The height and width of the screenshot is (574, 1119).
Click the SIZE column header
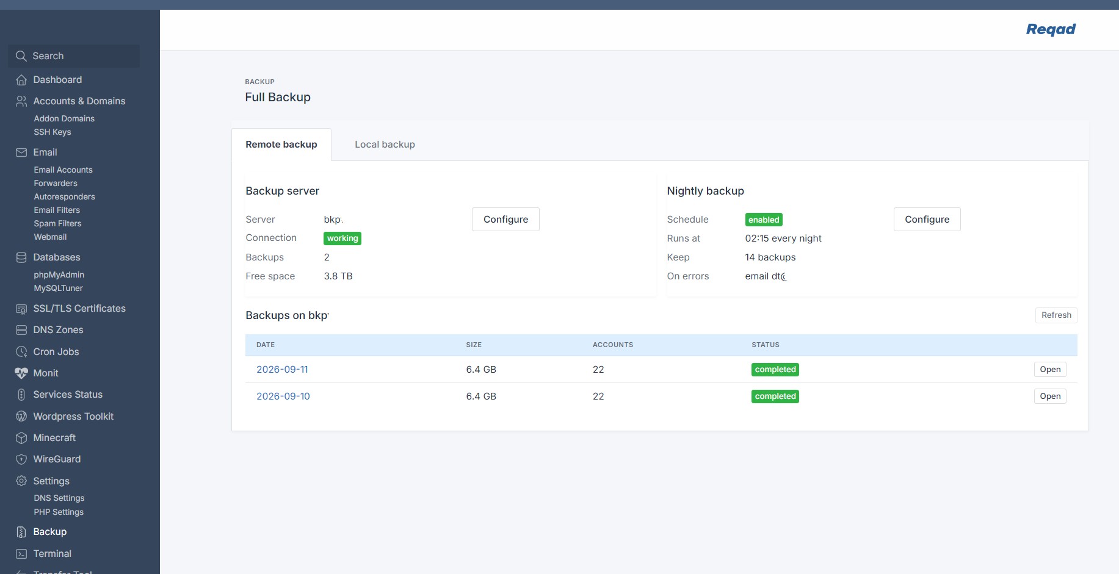[x=474, y=345]
